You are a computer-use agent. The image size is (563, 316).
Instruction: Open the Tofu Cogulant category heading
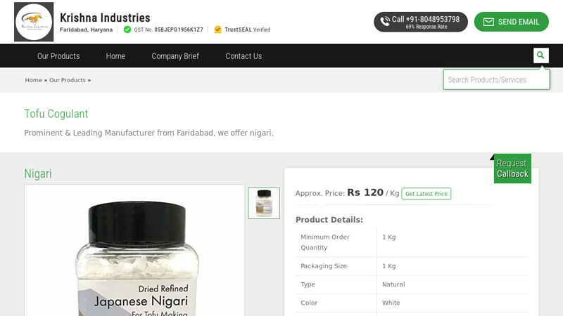(56, 114)
